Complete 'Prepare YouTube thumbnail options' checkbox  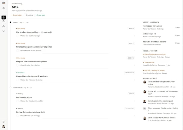pyautogui.click(x=17, y=65)
